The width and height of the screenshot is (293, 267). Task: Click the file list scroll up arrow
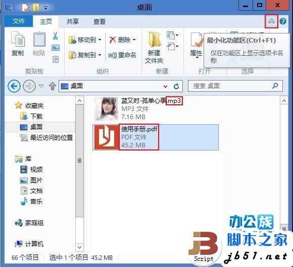[284, 101]
